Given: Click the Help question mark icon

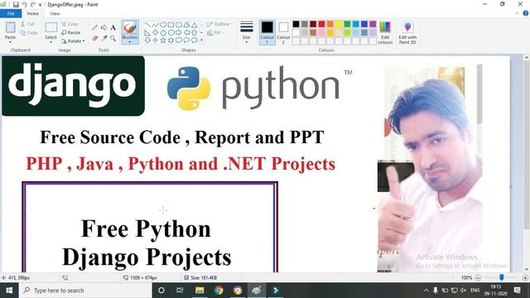Looking at the screenshot, I should tap(526, 13).
